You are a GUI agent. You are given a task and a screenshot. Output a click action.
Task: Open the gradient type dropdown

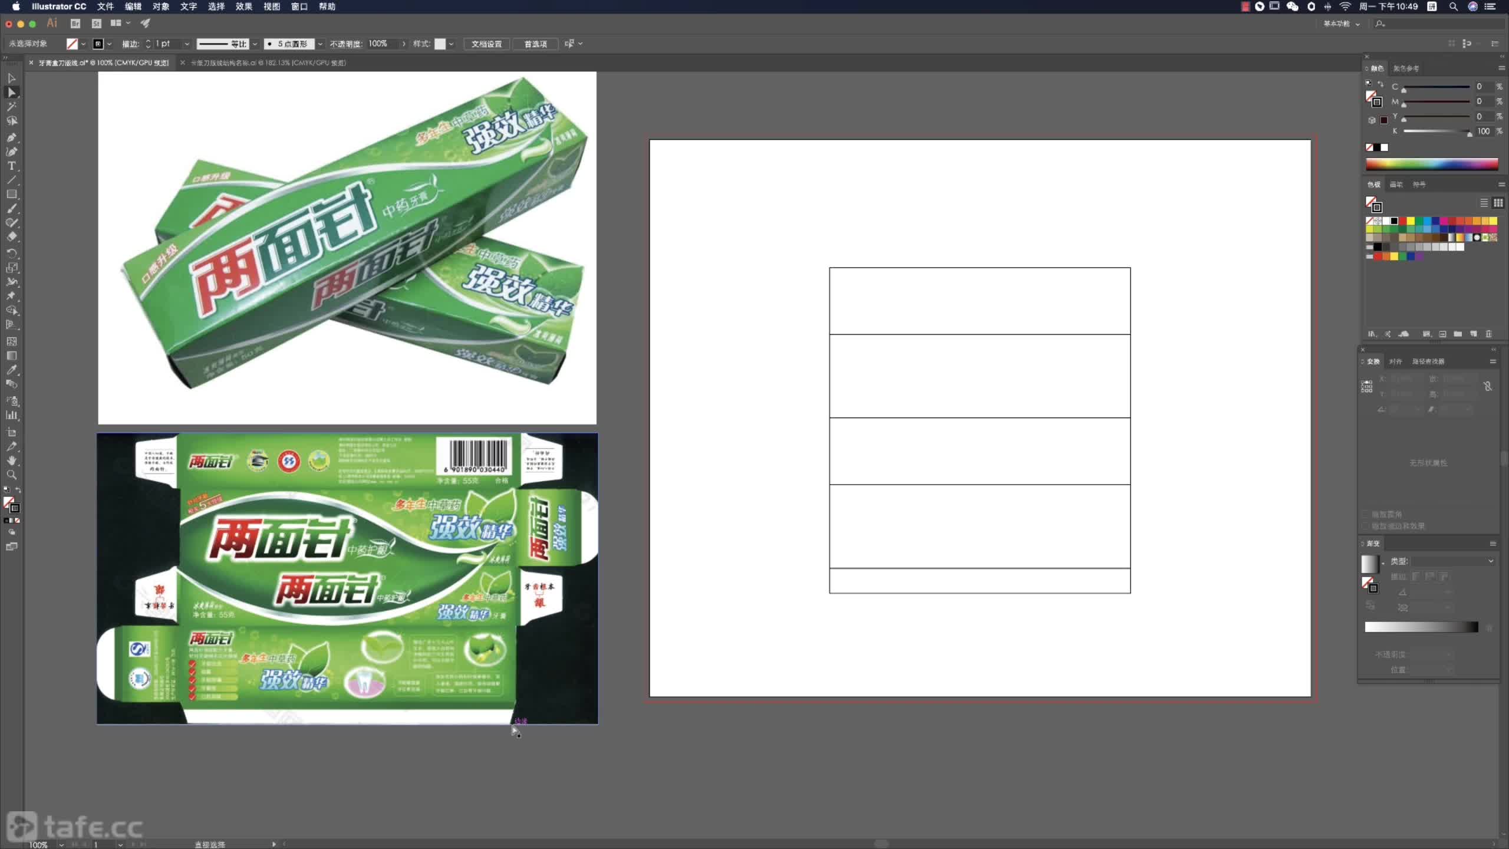point(1452,561)
